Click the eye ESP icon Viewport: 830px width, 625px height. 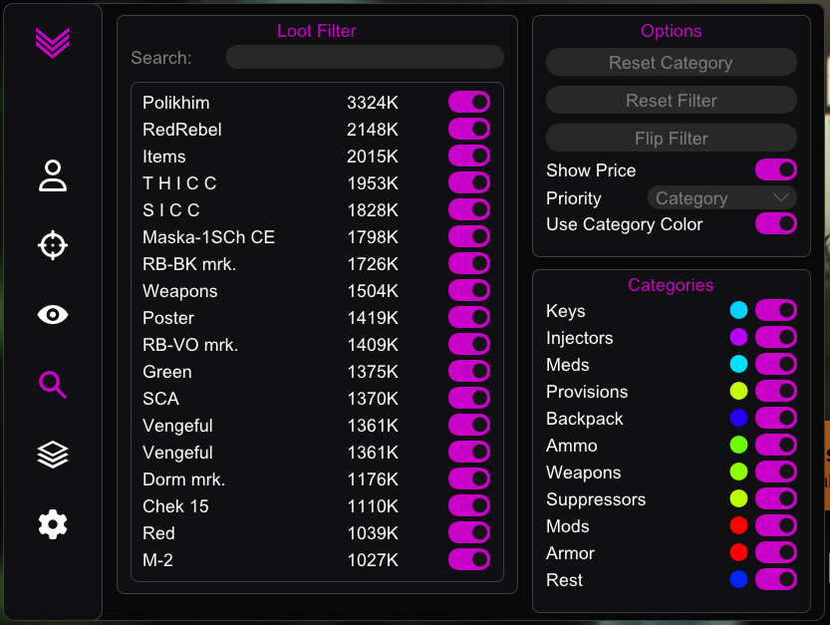point(54,314)
